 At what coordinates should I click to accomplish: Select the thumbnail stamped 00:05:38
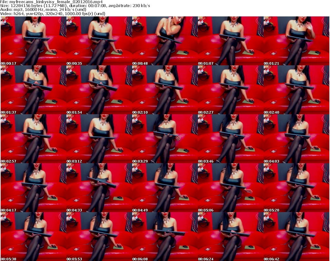[34, 237]
